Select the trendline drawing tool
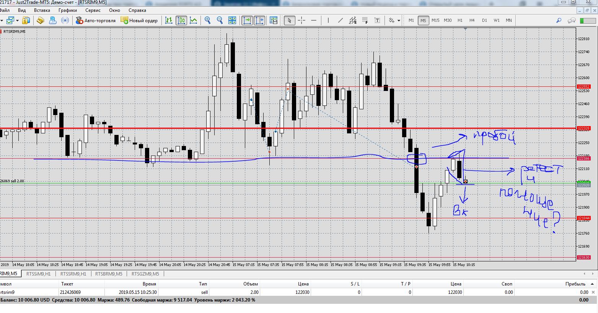Viewport: 598px width, 313px height. 340,20
